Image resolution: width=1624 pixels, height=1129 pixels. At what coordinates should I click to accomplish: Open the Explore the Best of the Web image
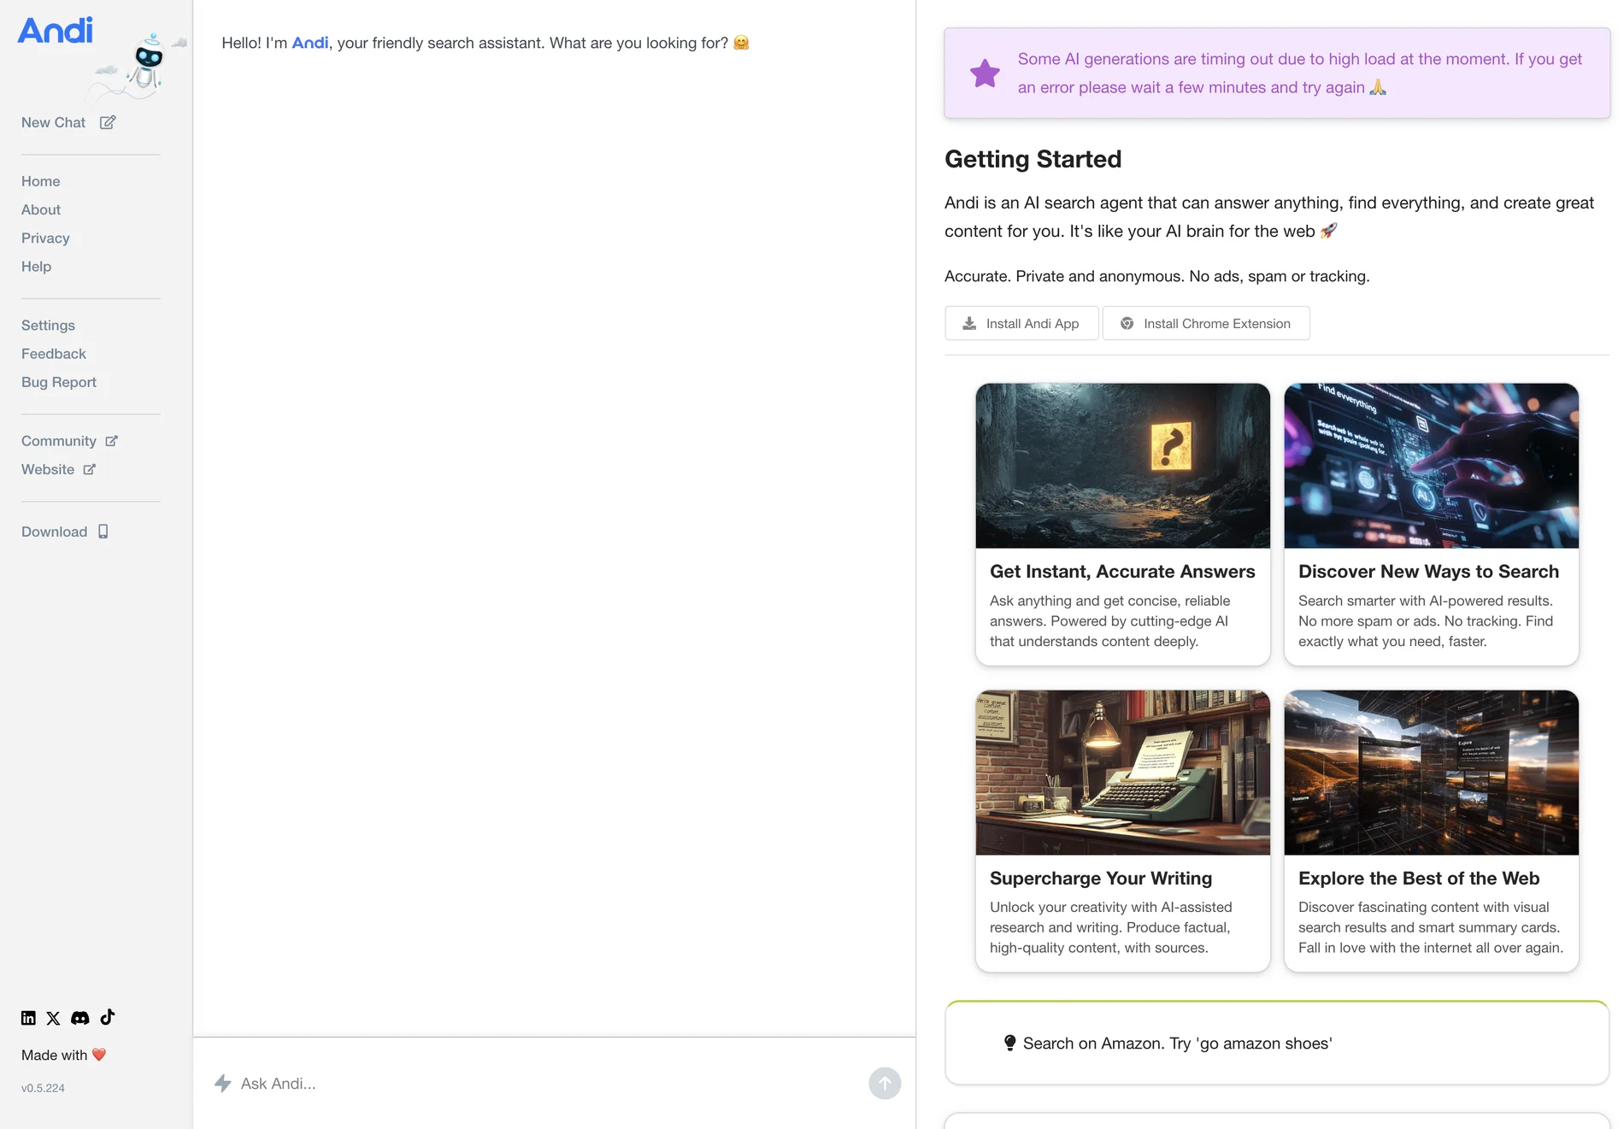1431,773
